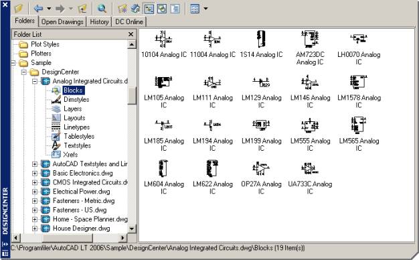Click the folder tree scroll-up arrow
The height and width of the screenshot is (260, 419).
[x=132, y=44]
